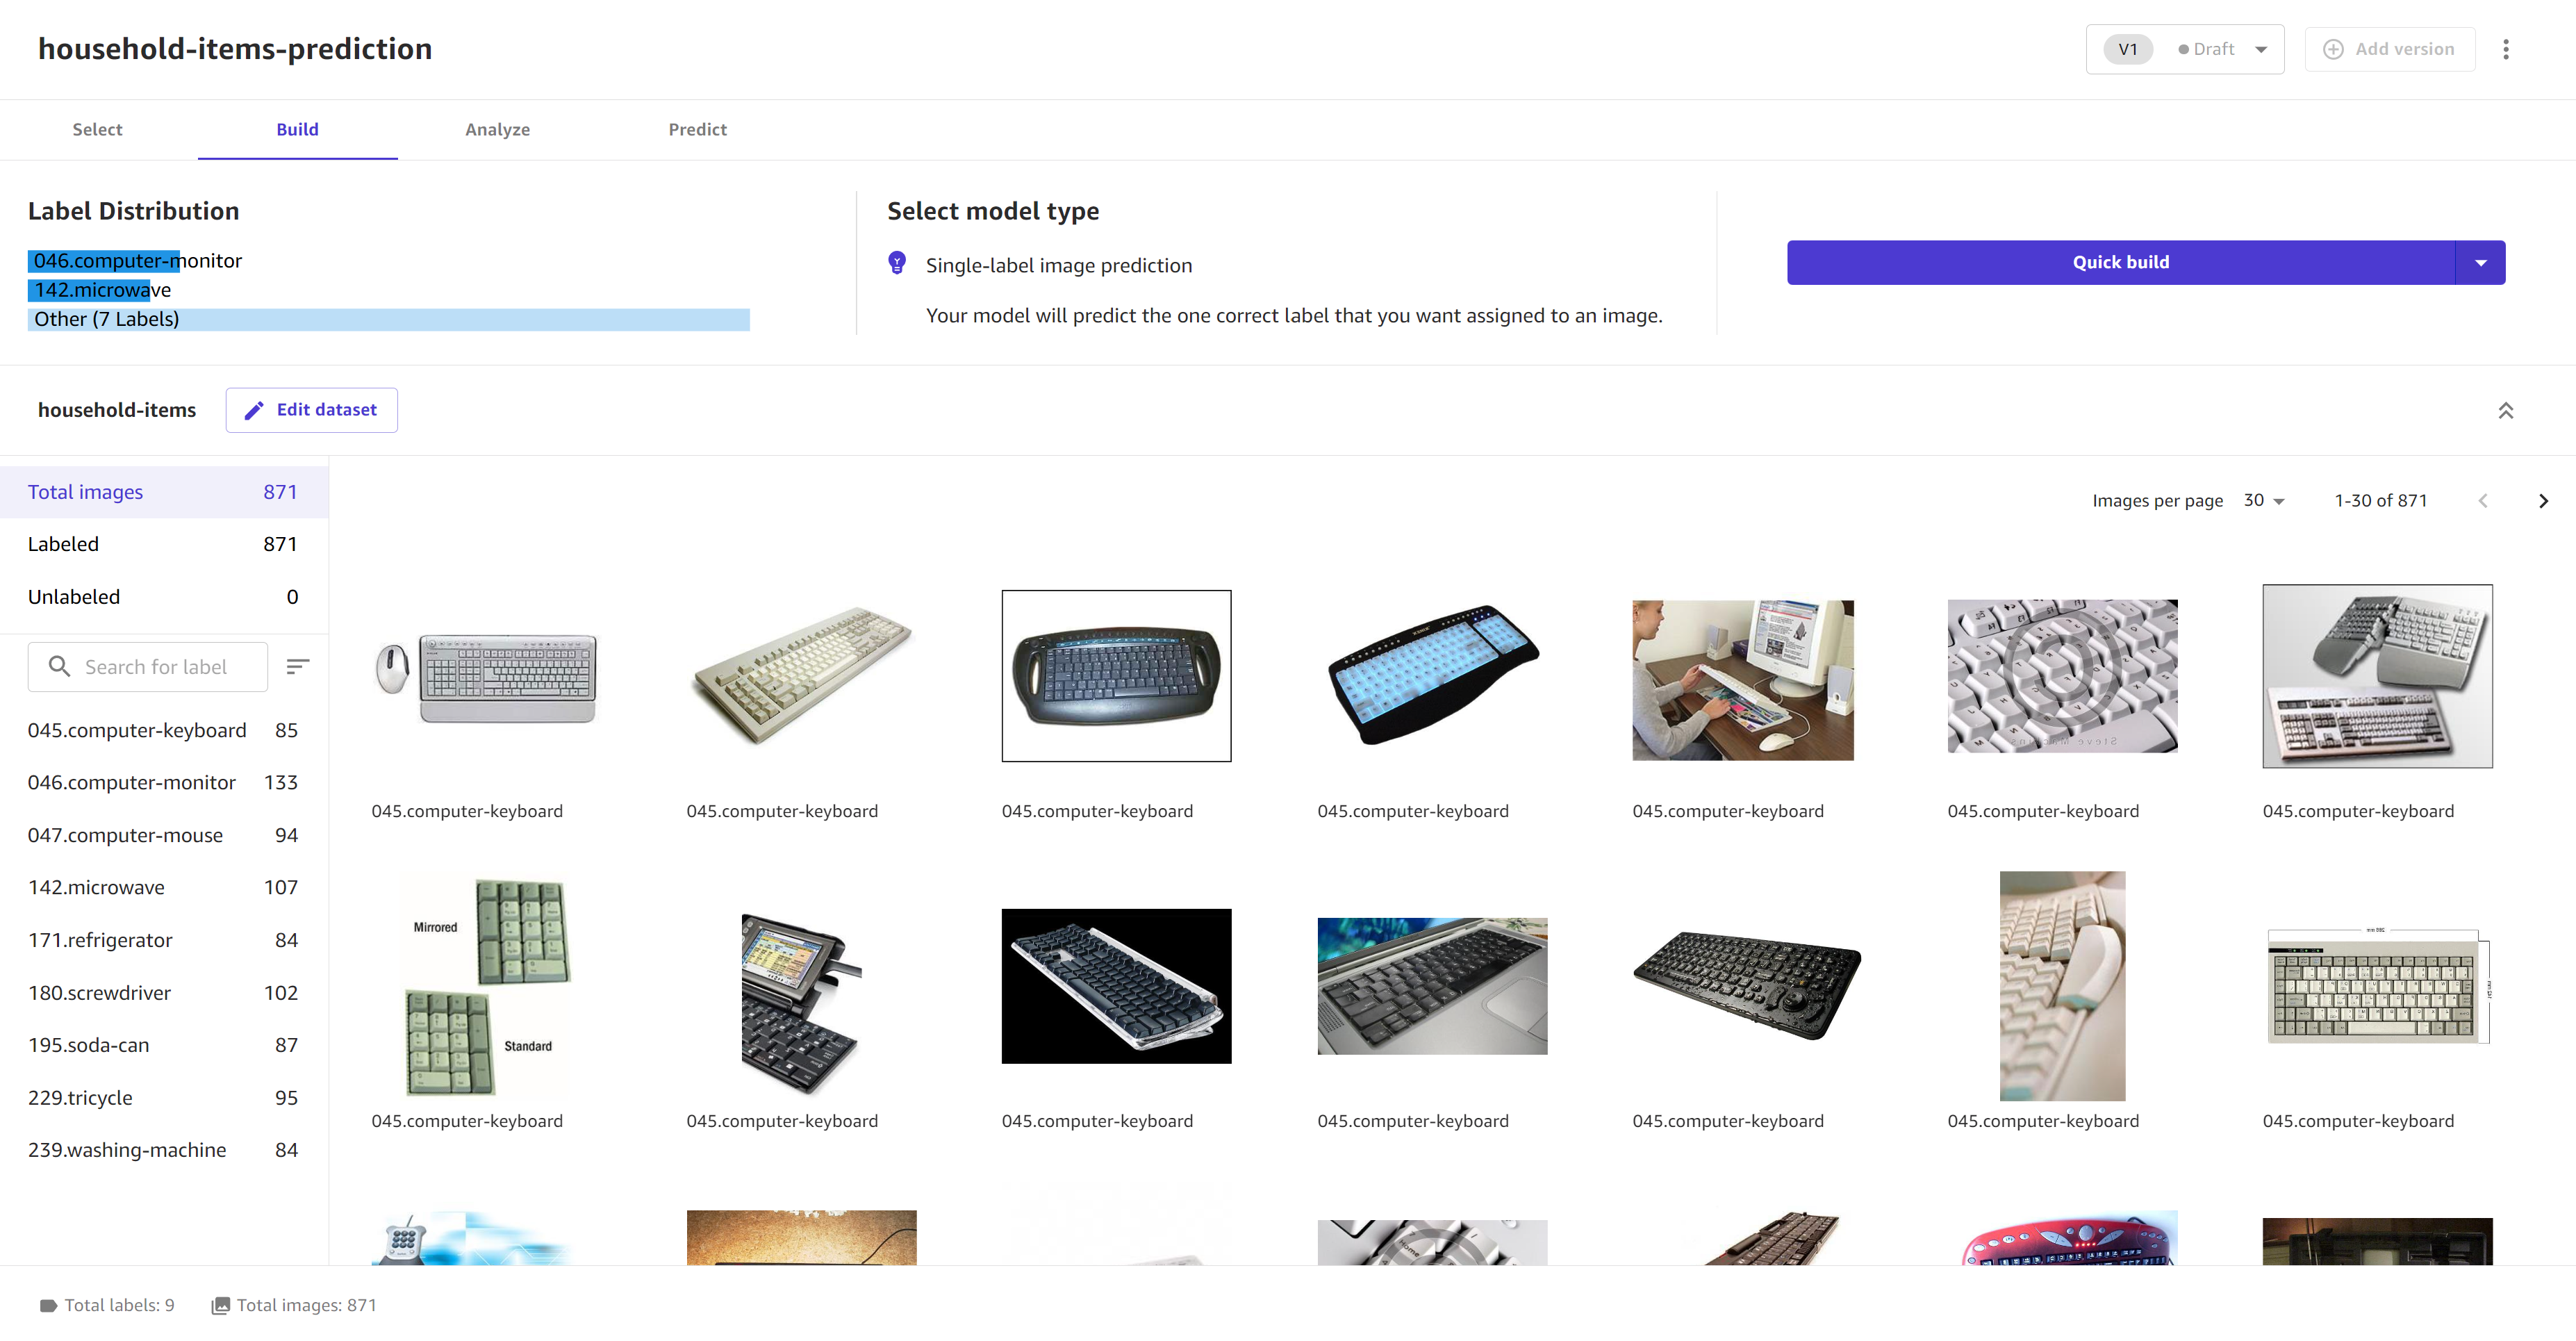Select the Select tab
The height and width of the screenshot is (1341, 2576).
click(97, 128)
